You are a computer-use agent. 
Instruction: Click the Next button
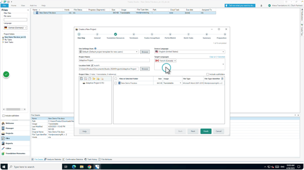(x=193, y=131)
